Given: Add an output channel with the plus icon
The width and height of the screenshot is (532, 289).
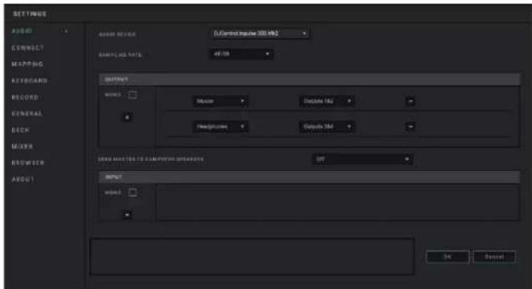Looking at the screenshot, I should point(127,118).
